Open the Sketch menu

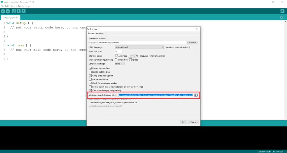pos(13,6)
